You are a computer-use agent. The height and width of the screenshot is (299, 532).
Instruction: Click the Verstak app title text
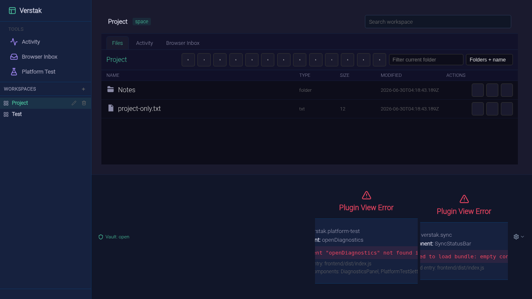31,11
